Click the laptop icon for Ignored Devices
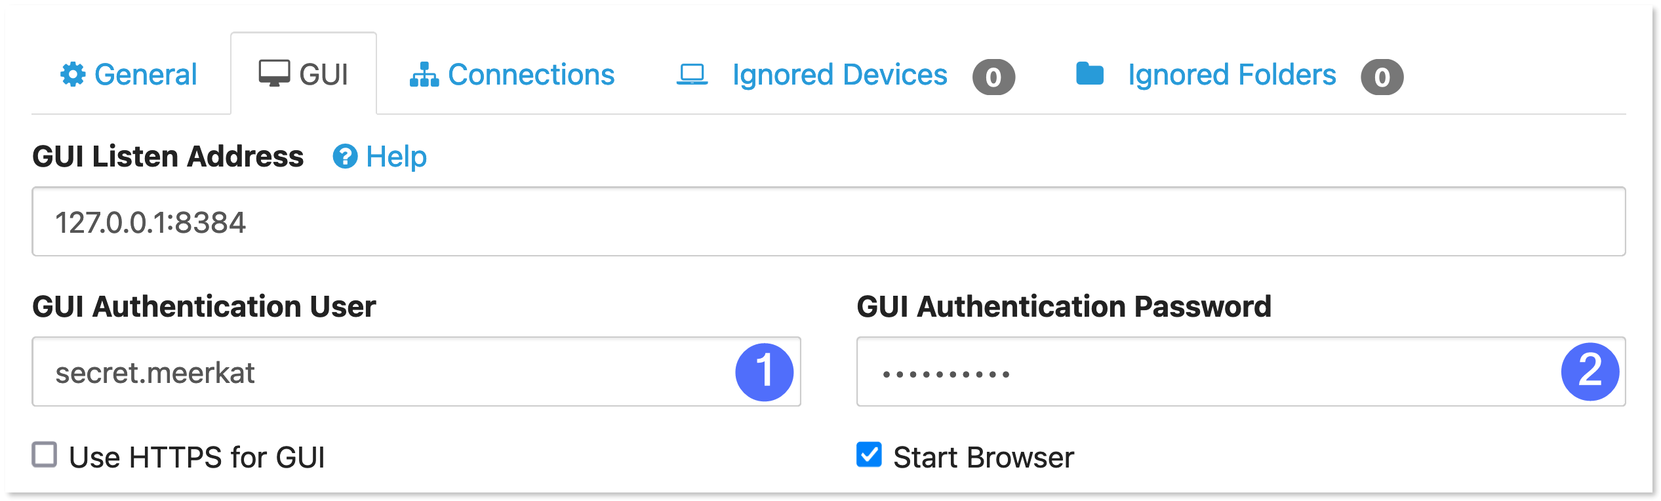This screenshot has height=501, width=1661. click(691, 74)
